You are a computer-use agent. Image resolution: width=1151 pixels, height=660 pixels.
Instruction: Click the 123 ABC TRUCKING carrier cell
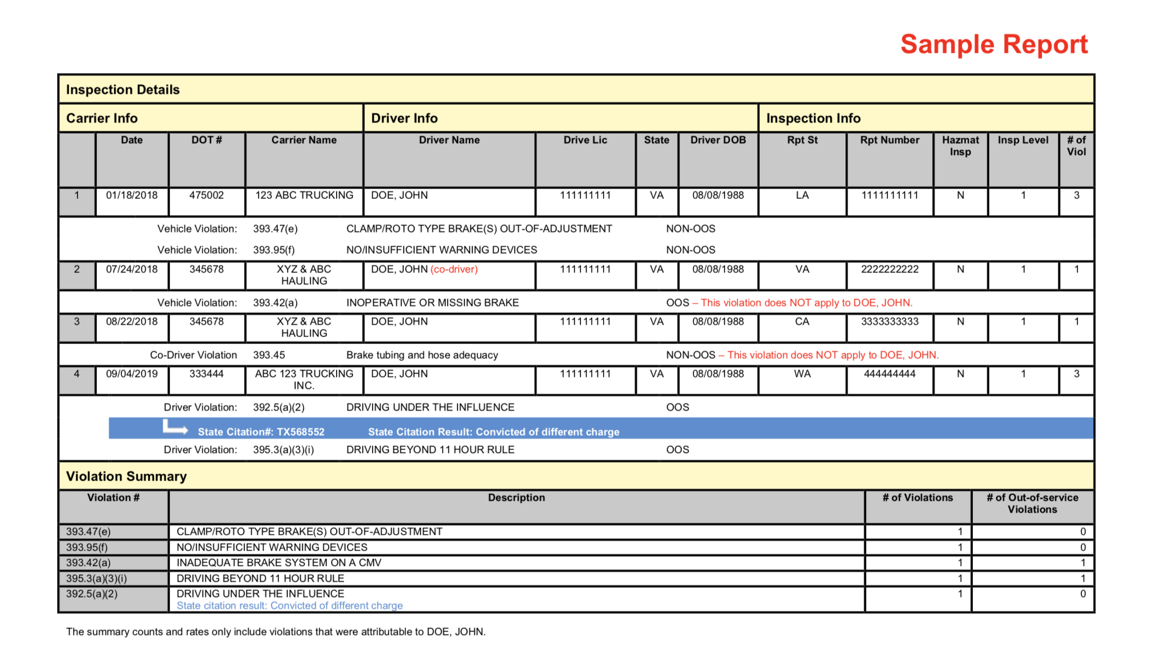(304, 195)
